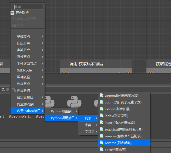Expand the 内置游戏接口 submenu arrow
Screen dimensions: 171x153
43,104
